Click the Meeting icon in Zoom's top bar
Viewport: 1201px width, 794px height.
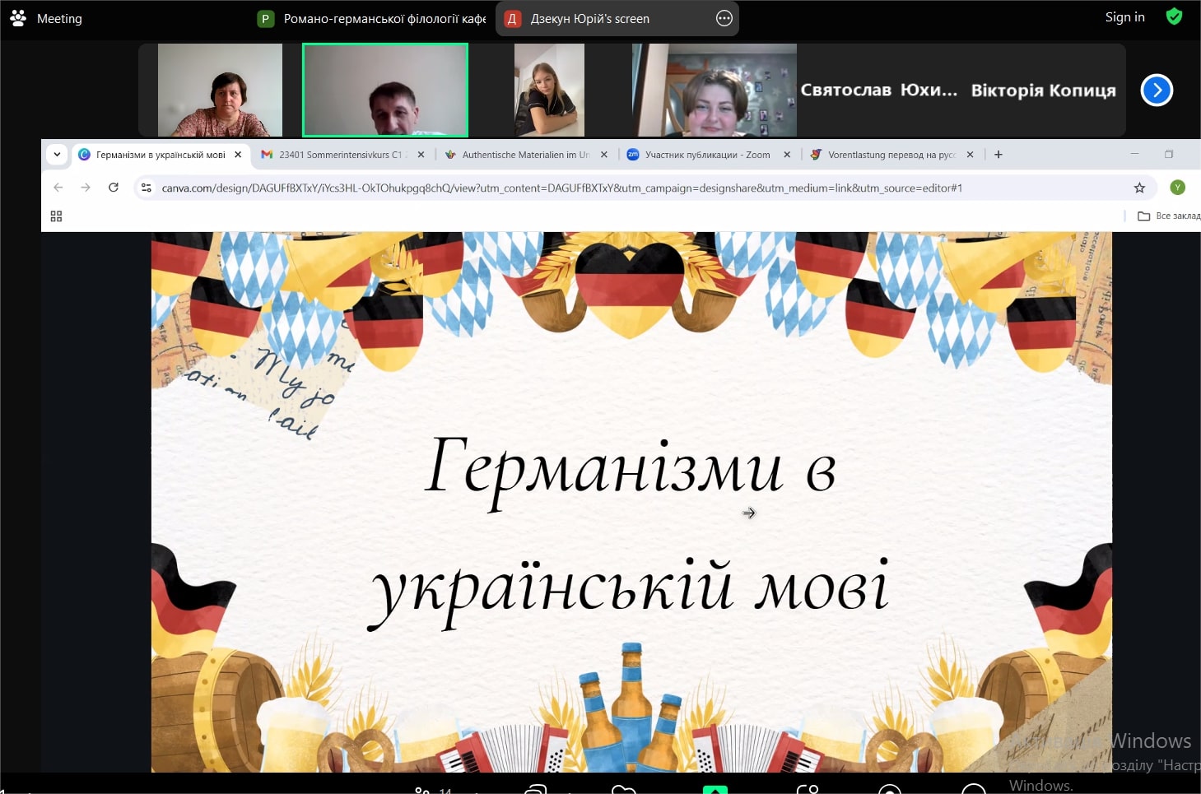pos(18,18)
